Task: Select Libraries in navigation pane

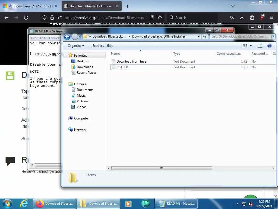Action: [x=80, y=84]
